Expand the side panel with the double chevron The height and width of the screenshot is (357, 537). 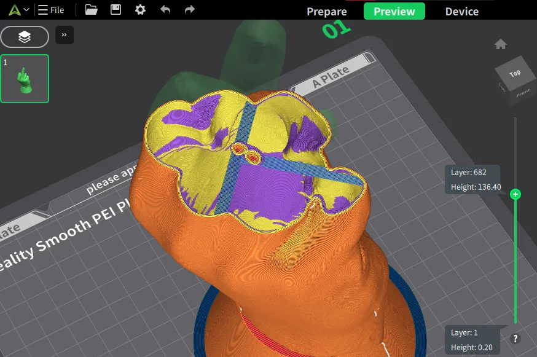65,35
